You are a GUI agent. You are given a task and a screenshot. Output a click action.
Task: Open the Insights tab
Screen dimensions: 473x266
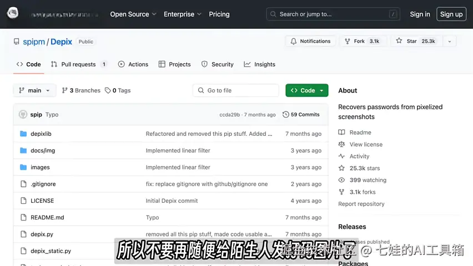click(x=260, y=64)
